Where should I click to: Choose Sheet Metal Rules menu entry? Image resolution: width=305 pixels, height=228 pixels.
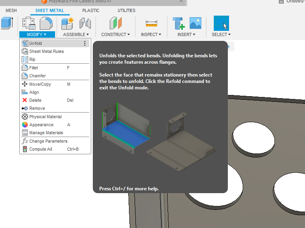(55, 51)
